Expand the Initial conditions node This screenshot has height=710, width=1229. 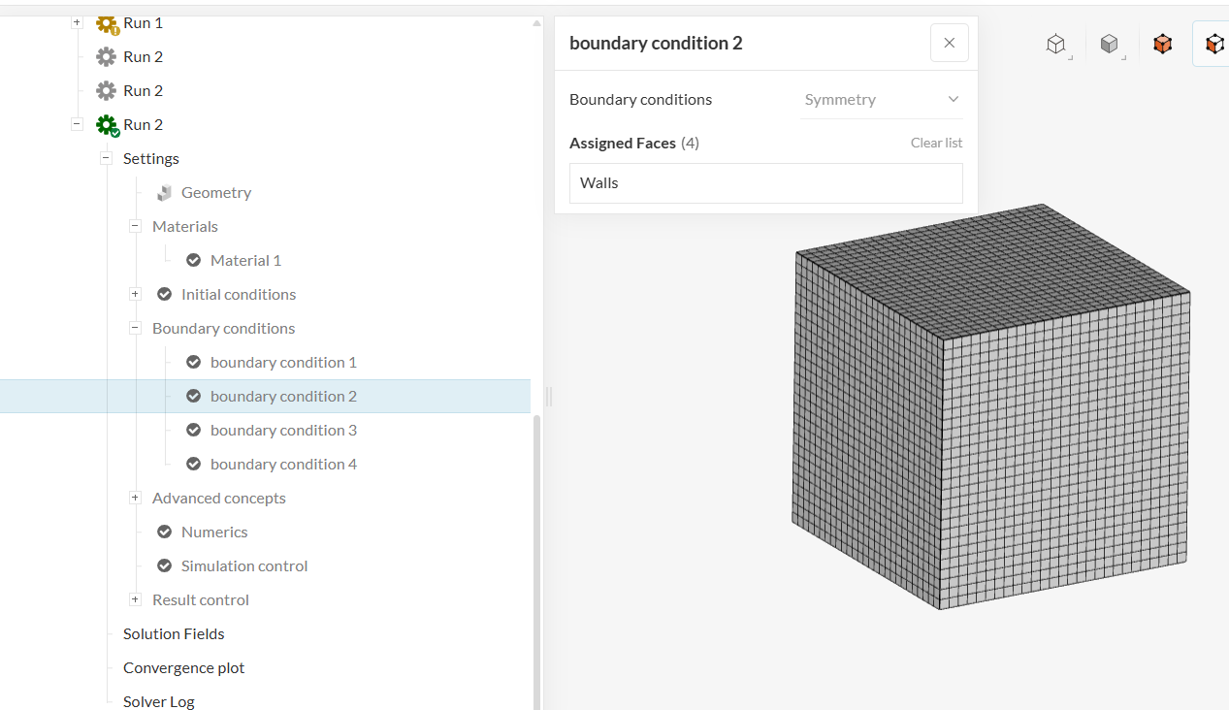click(136, 294)
